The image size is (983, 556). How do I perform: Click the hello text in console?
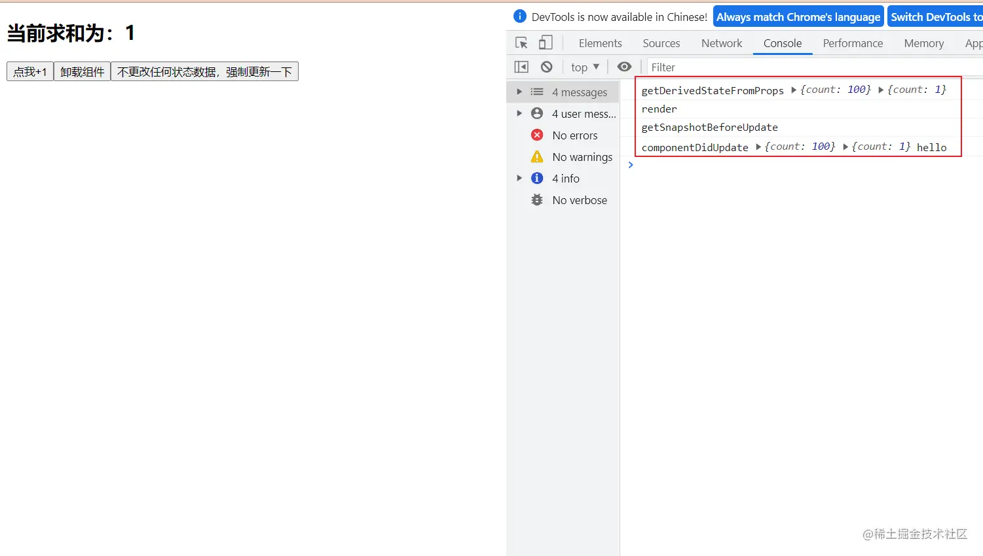tap(931, 147)
